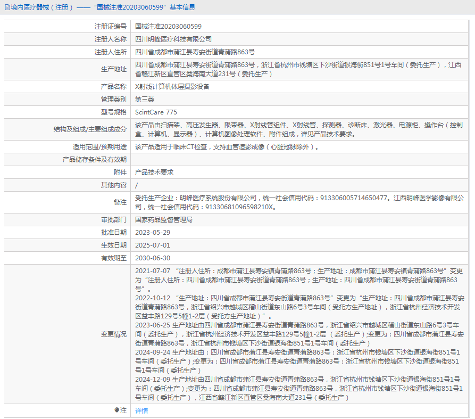Click the 其他内容 row label
Image resolution: width=475 pixels, height=419 pixels.
pos(114,185)
